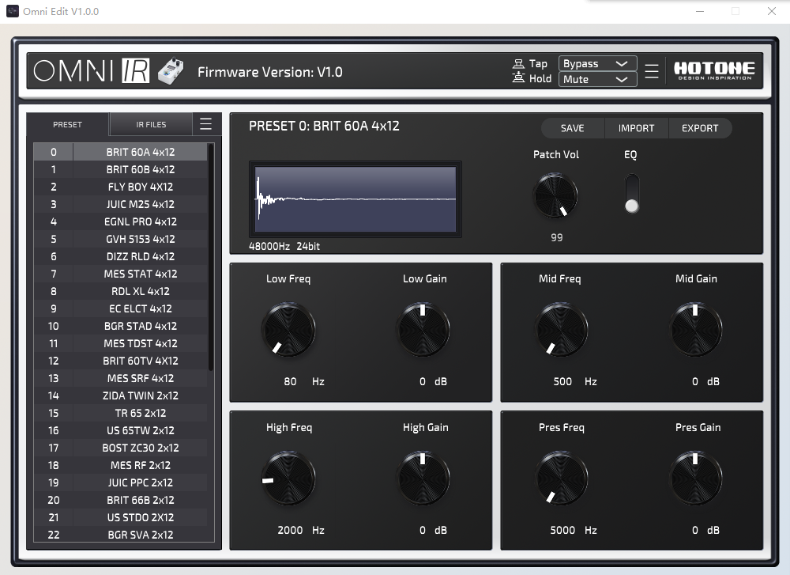Select preset BRIT 66B 2x12
This screenshot has width=790, height=575.
point(120,500)
